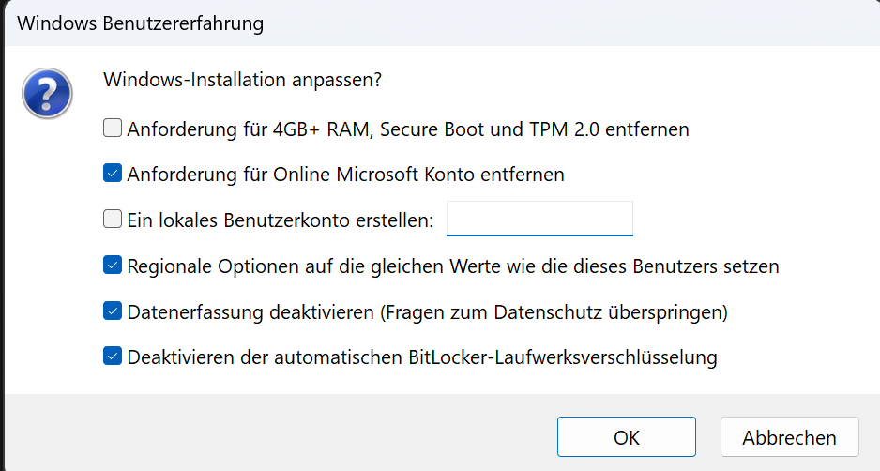The image size is (880, 471).
Task: Tick the lokales Benutzerkonto erstellen checkbox
Action: [113, 219]
